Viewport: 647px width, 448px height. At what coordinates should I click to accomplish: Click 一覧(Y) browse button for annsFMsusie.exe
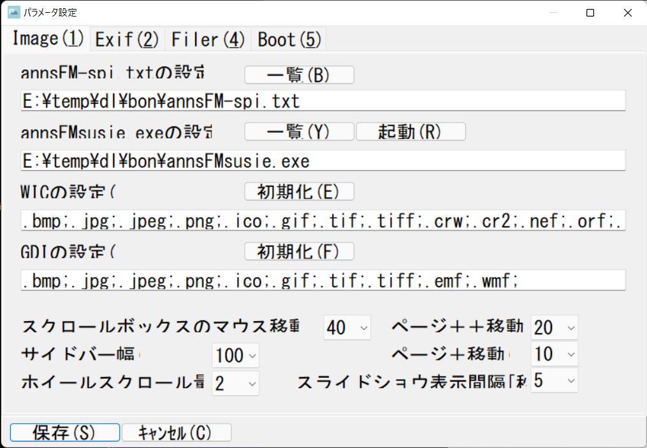tap(299, 132)
